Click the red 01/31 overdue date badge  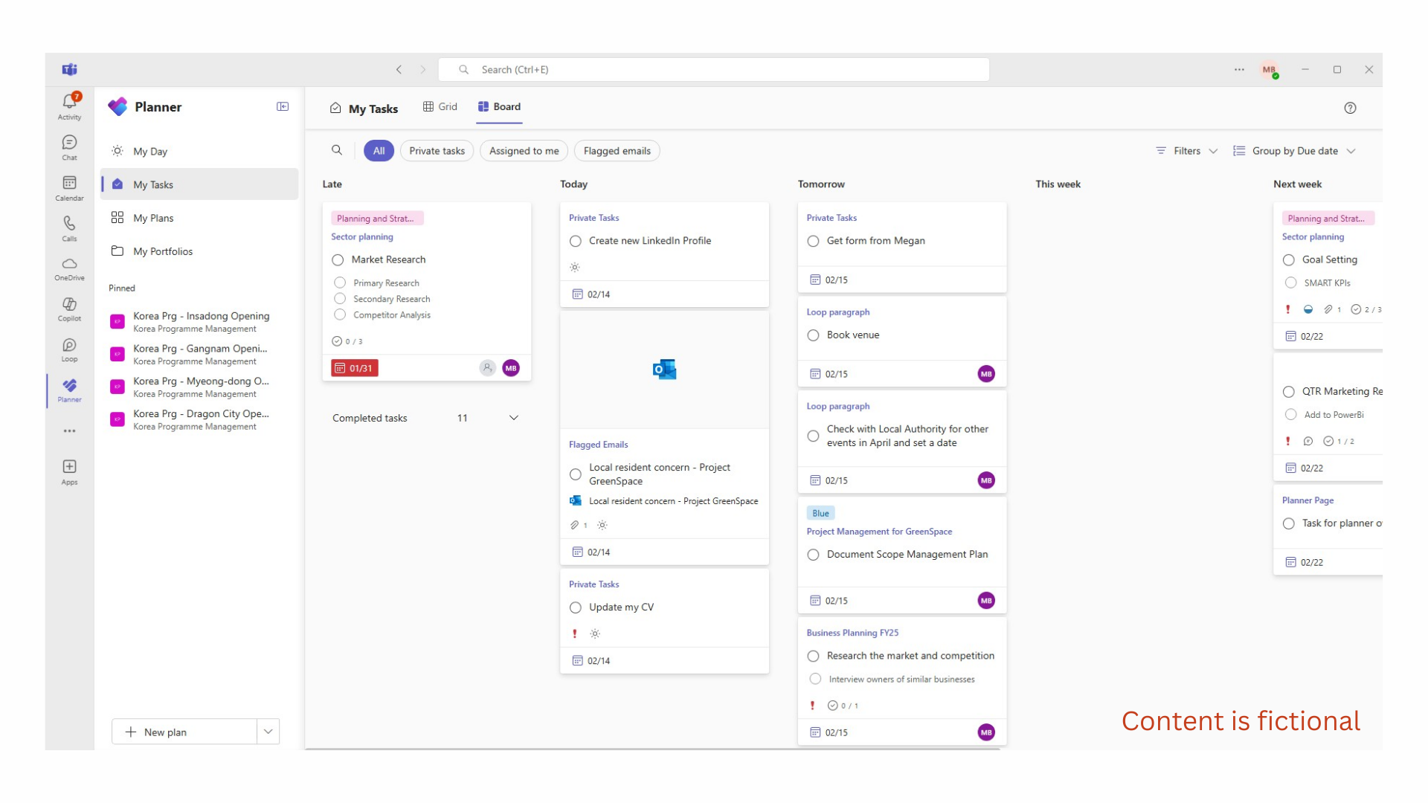tap(355, 368)
